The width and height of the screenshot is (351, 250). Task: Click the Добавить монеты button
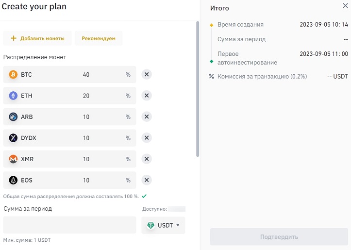click(x=37, y=38)
